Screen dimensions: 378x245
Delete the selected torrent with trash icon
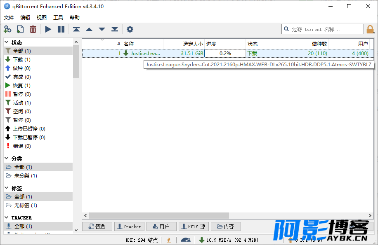click(33, 29)
